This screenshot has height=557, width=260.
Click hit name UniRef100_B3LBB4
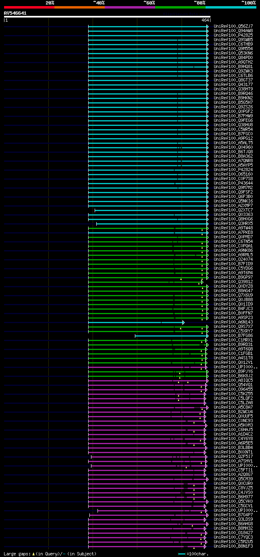(233, 447)
